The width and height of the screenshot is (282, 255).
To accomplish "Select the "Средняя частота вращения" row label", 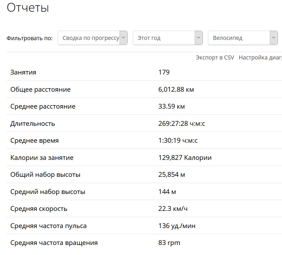I will tap(54, 243).
